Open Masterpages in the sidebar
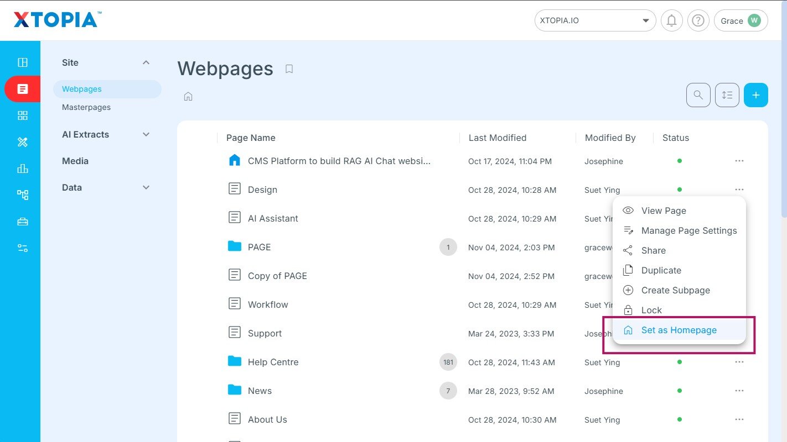This screenshot has height=442, width=787. tap(86, 107)
